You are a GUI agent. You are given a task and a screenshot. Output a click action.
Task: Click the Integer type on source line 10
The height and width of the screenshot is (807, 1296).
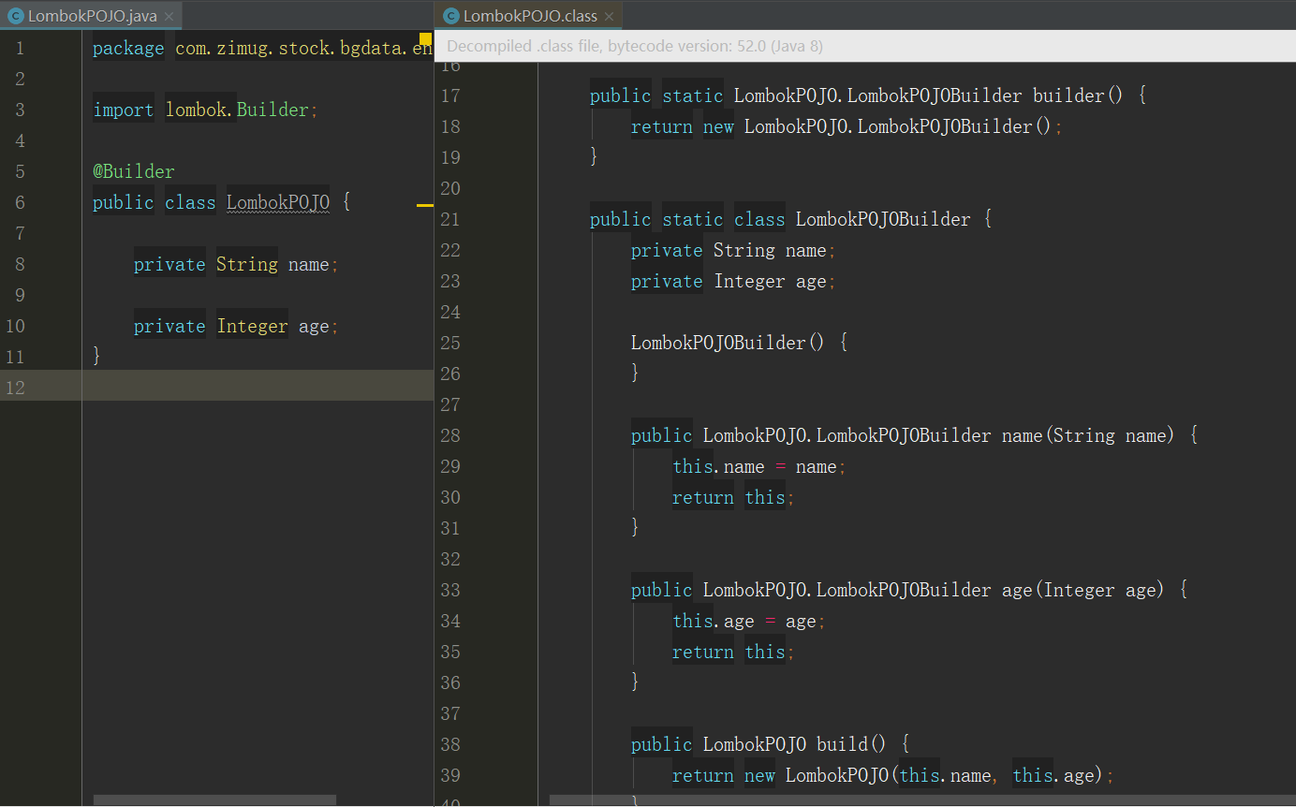coord(252,326)
